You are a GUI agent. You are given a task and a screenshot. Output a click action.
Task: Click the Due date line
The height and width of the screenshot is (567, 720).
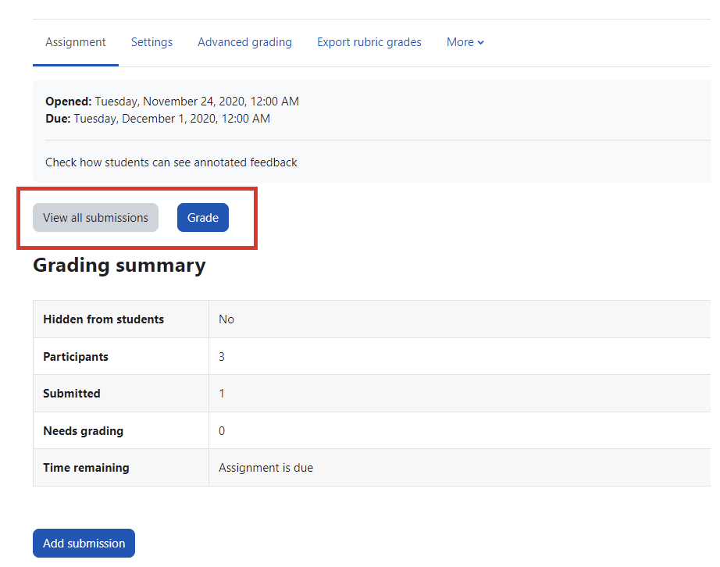[158, 119]
